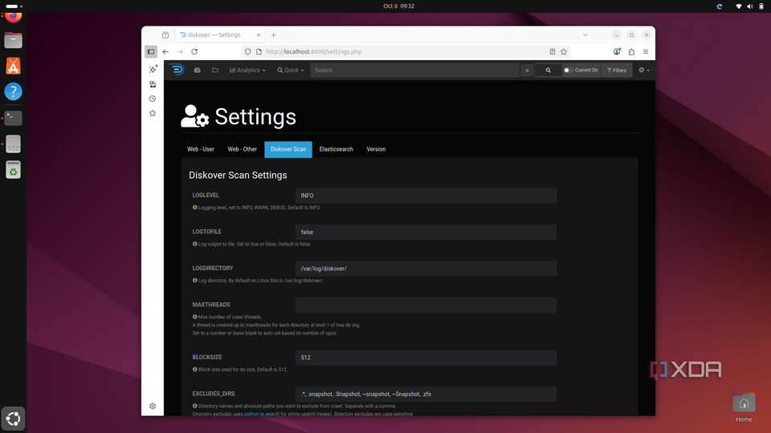Open the file tree folder icon
This screenshot has width=771, height=433.
[215, 71]
